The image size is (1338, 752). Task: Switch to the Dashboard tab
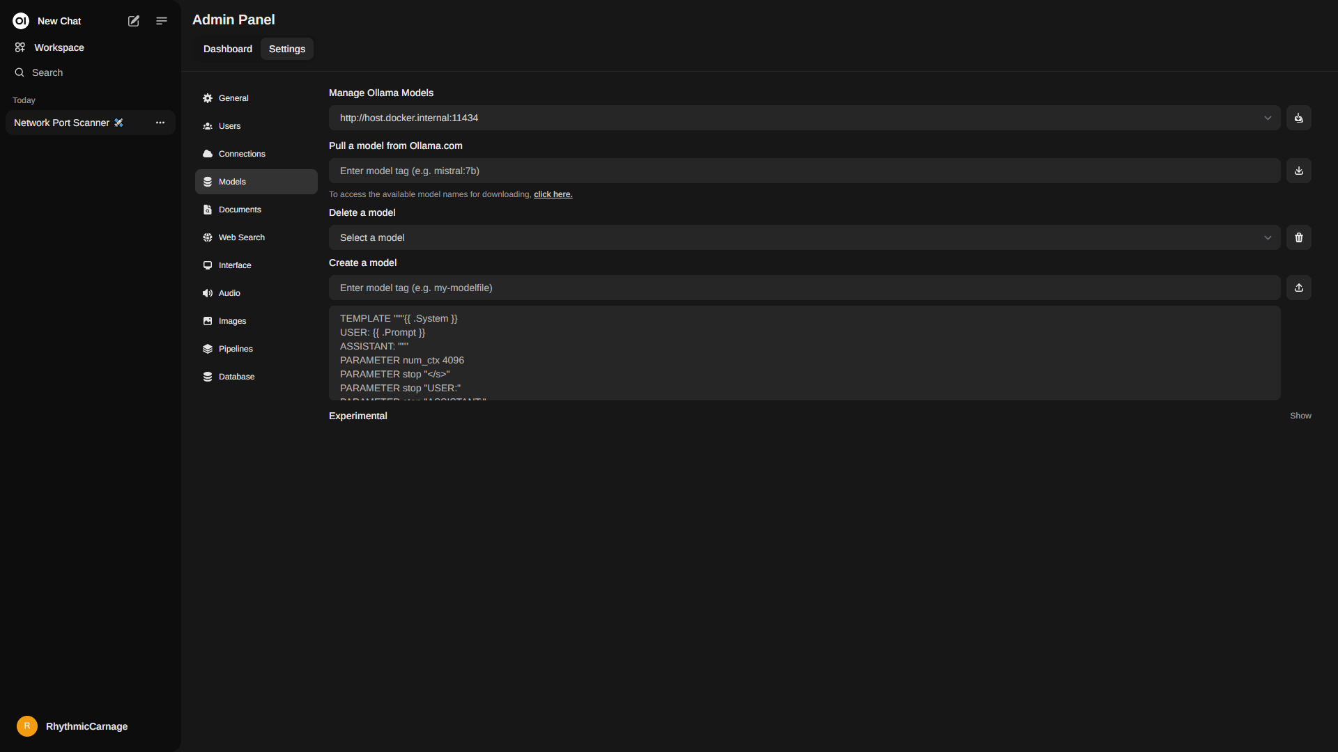click(x=228, y=49)
